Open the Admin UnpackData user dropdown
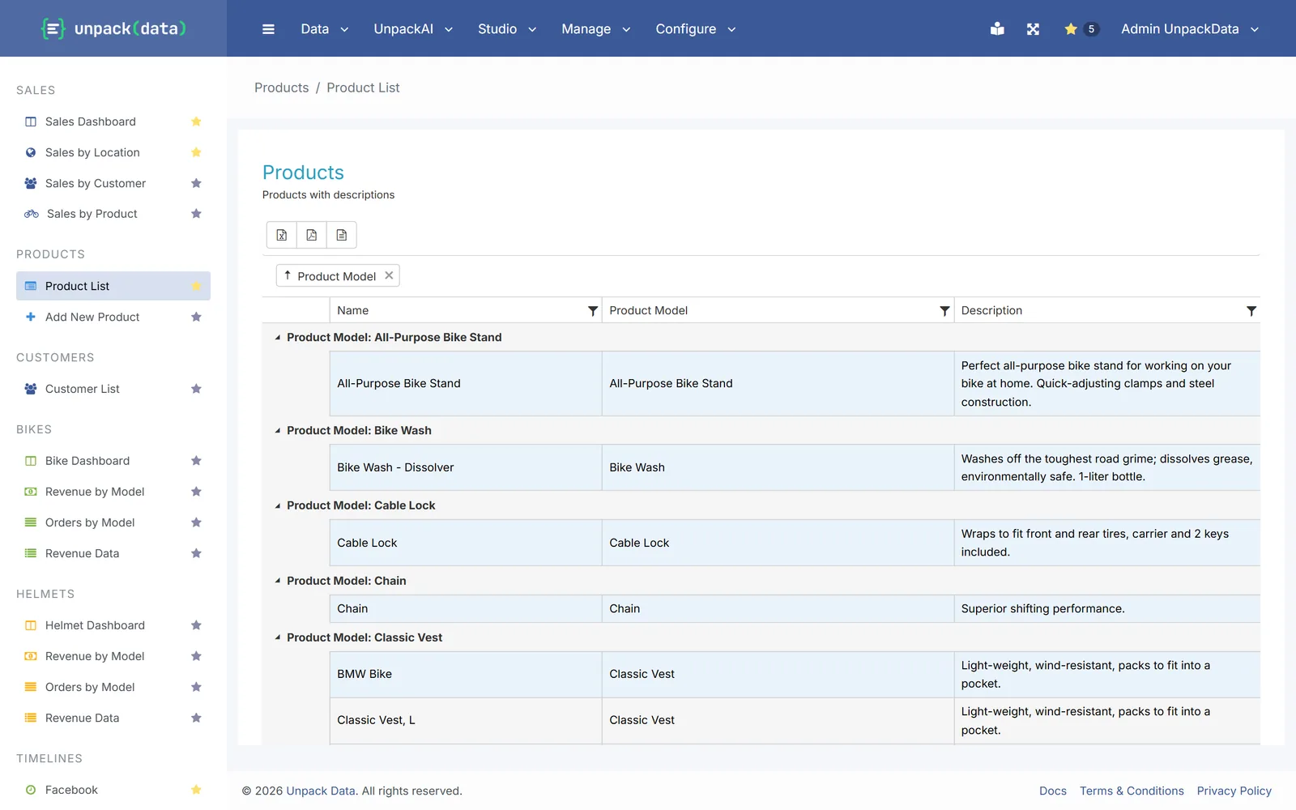 pos(1190,29)
